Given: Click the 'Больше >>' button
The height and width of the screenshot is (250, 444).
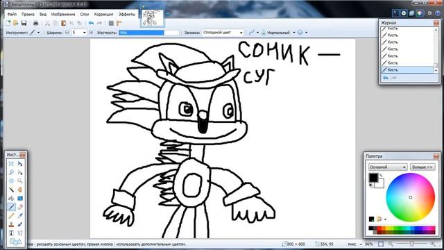Looking at the screenshot, I should pyautogui.click(x=422, y=167).
